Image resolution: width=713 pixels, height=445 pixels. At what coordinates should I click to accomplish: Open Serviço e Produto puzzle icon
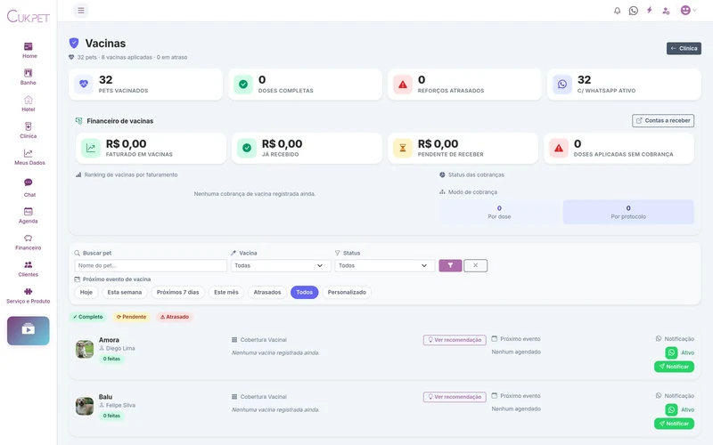29,292
